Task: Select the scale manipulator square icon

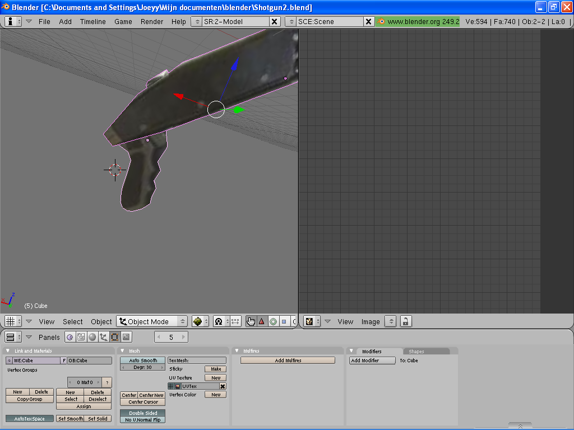Action: [284, 321]
